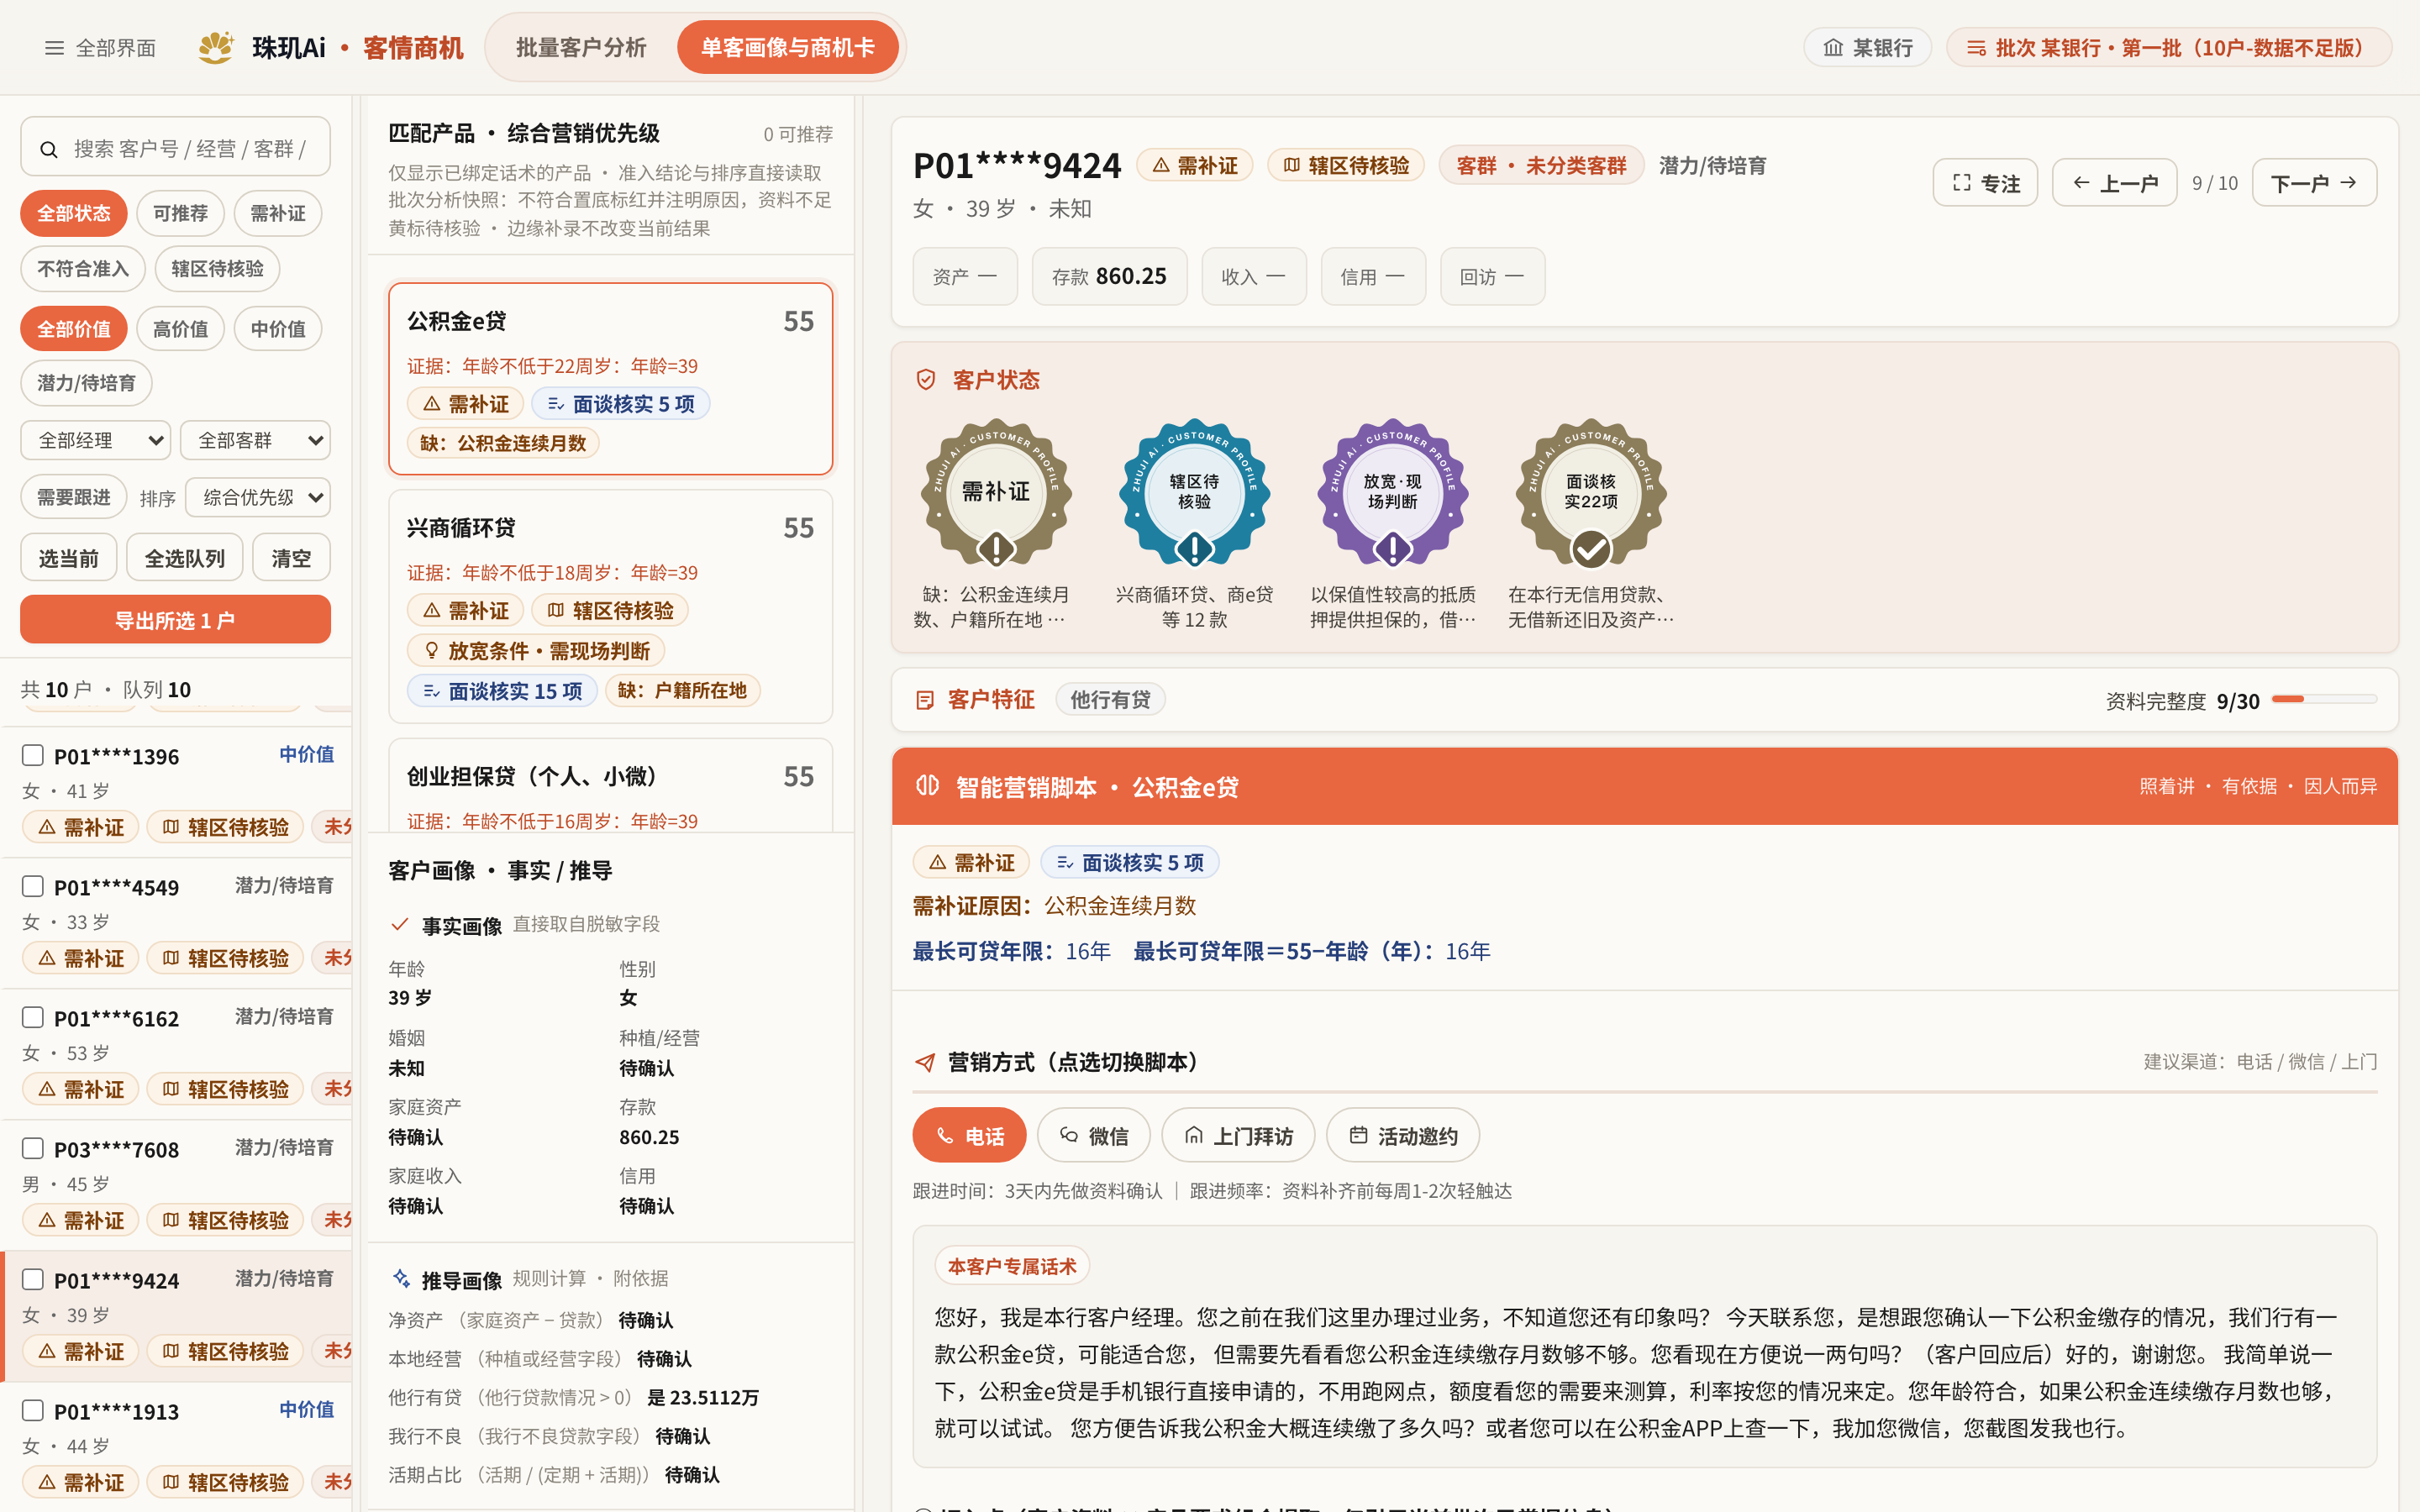The height and width of the screenshot is (1512, 2420).
Task: Click 导出所选 1 户 button
Action: pyautogui.click(x=175, y=620)
